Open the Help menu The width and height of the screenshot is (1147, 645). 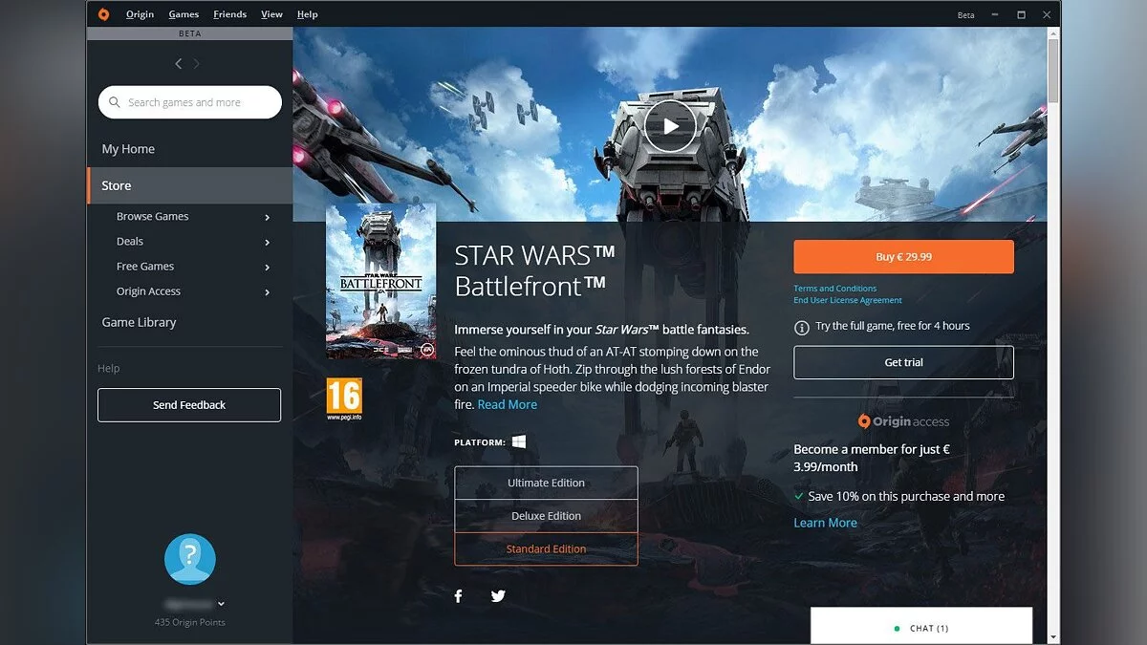tap(307, 14)
